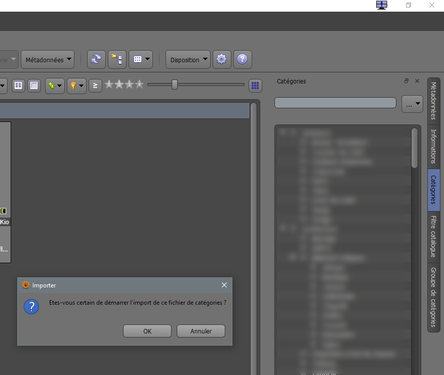The image size is (444, 375).
Task: Click the thumbnail size slider handle
Action: click(175, 85)
